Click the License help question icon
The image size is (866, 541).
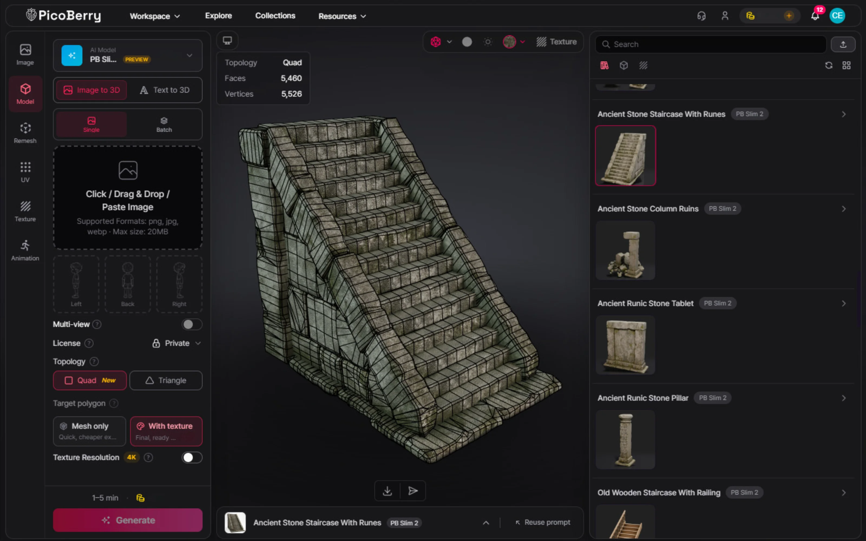[89, 344]
